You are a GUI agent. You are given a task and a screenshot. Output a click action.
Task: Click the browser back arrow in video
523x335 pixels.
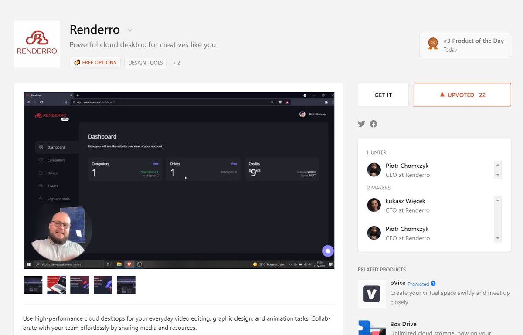28,102
